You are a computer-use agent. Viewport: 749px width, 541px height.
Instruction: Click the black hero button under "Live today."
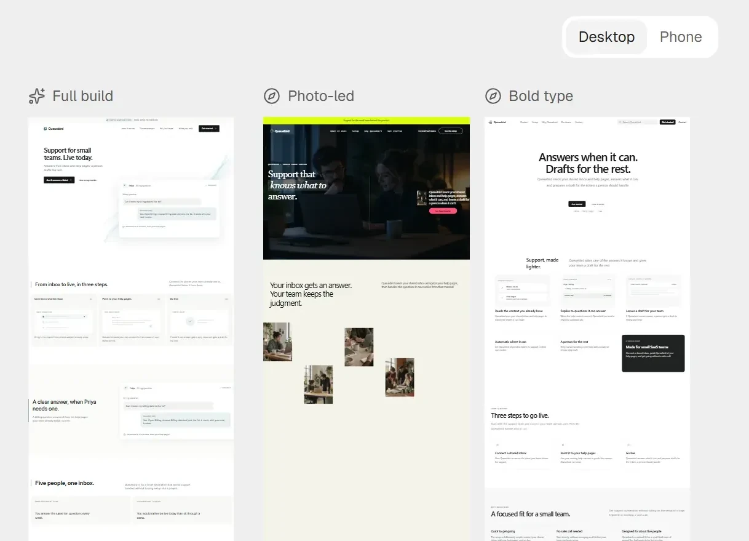click(x=59, y=180)
